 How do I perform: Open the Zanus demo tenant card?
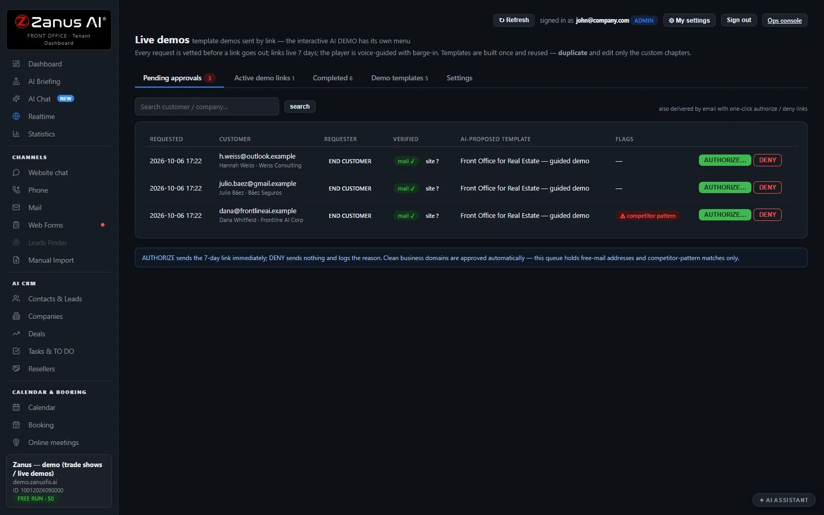coord(59,481)
